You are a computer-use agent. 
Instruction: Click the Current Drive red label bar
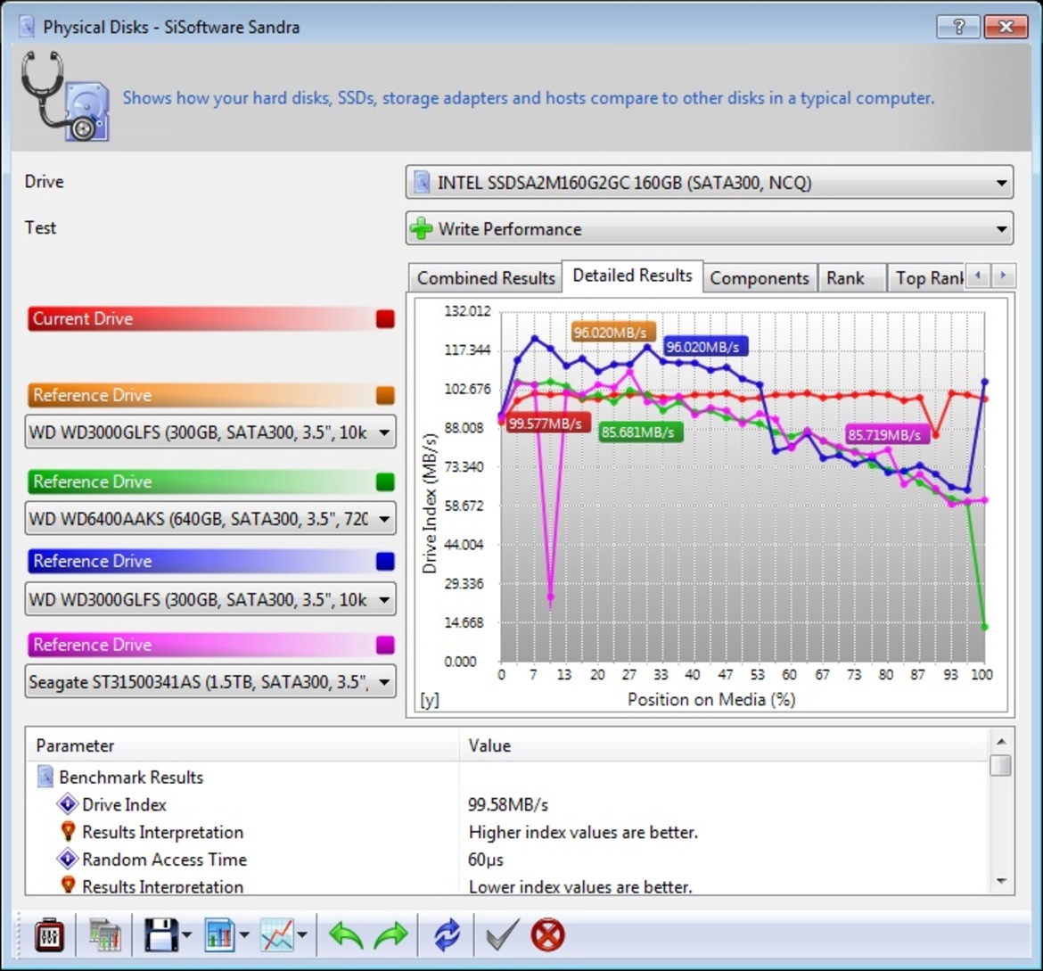pyautogui.click(x=200, y=319)
